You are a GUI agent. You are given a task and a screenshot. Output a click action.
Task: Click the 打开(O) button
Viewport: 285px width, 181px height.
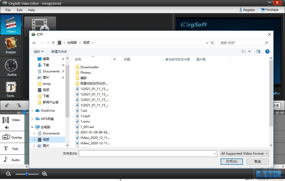(x=231, y=161)
